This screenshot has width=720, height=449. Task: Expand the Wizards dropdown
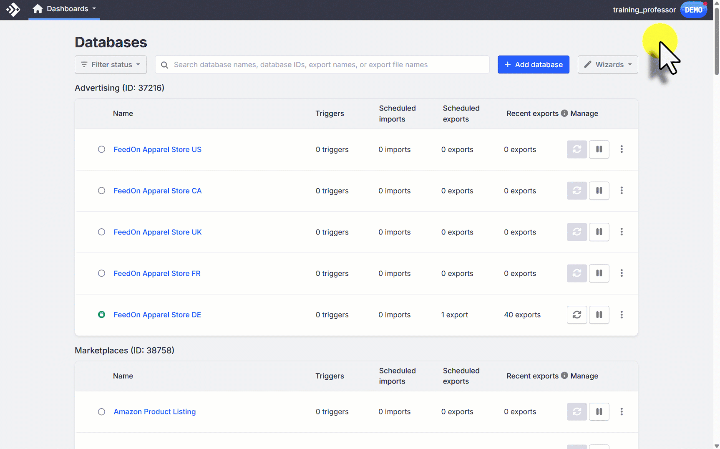608,65
